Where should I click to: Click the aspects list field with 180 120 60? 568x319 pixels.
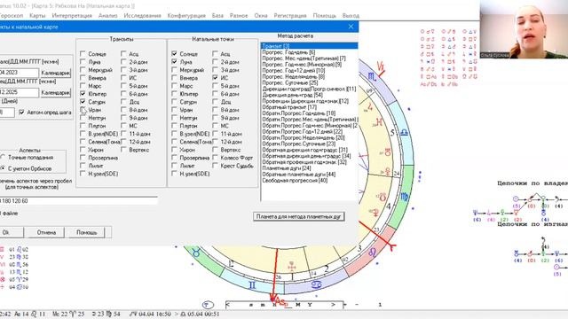pyautogui.click(x=79, y=201)
